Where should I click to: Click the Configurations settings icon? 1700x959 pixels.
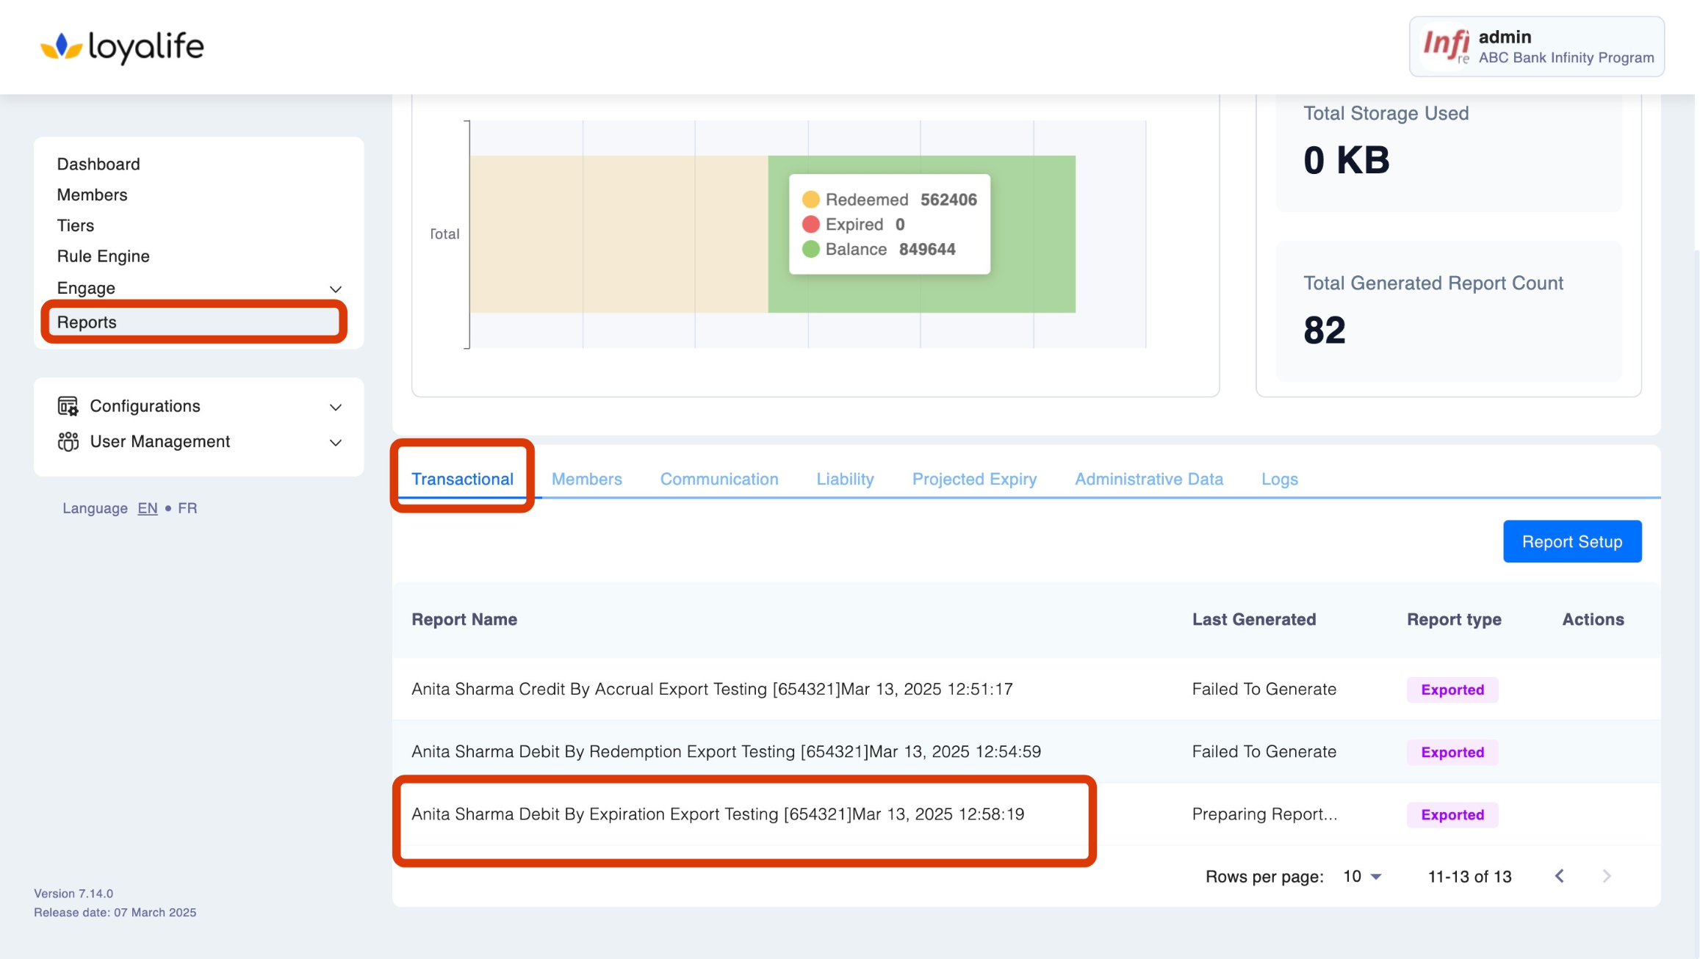pos(68,406)
